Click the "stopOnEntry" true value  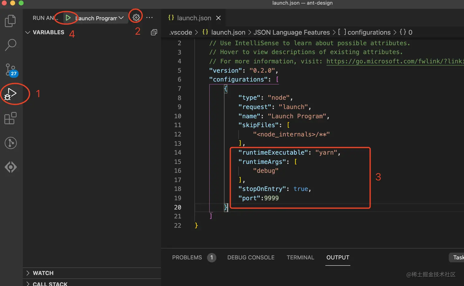click(301, 189)
